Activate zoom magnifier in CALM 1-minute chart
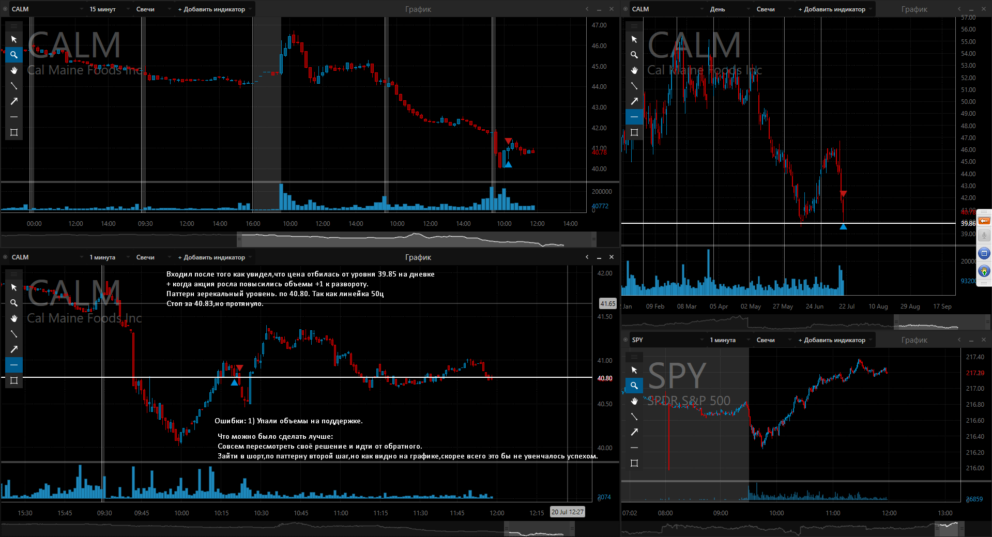The height and width of the screenshot is (537, 992). pos(14,303)
